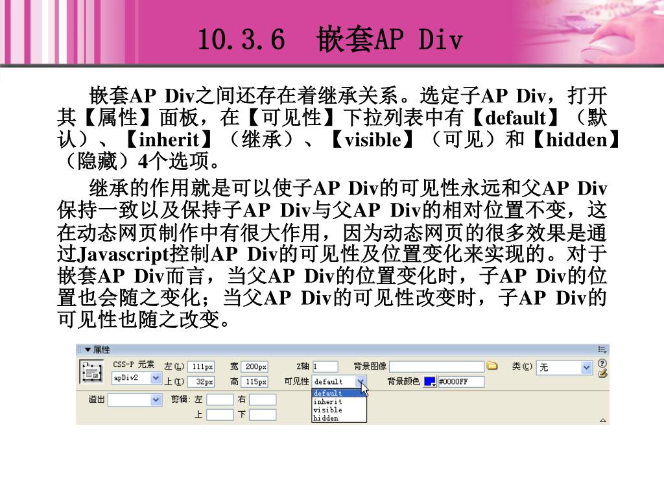This screenshot has width=664, height=498.
Task: Click the quick tag editor icon
Action: coord(602,373)
